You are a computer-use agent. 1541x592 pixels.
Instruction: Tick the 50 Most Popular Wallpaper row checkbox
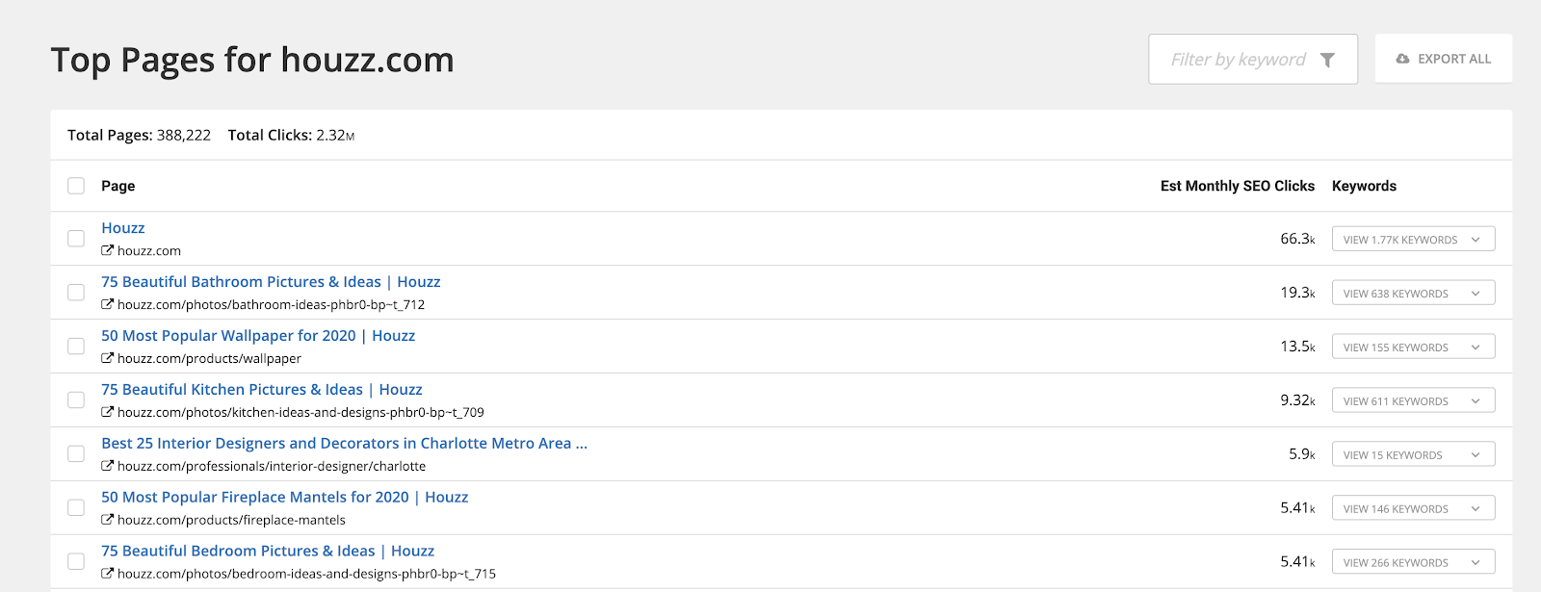[76, 346]
